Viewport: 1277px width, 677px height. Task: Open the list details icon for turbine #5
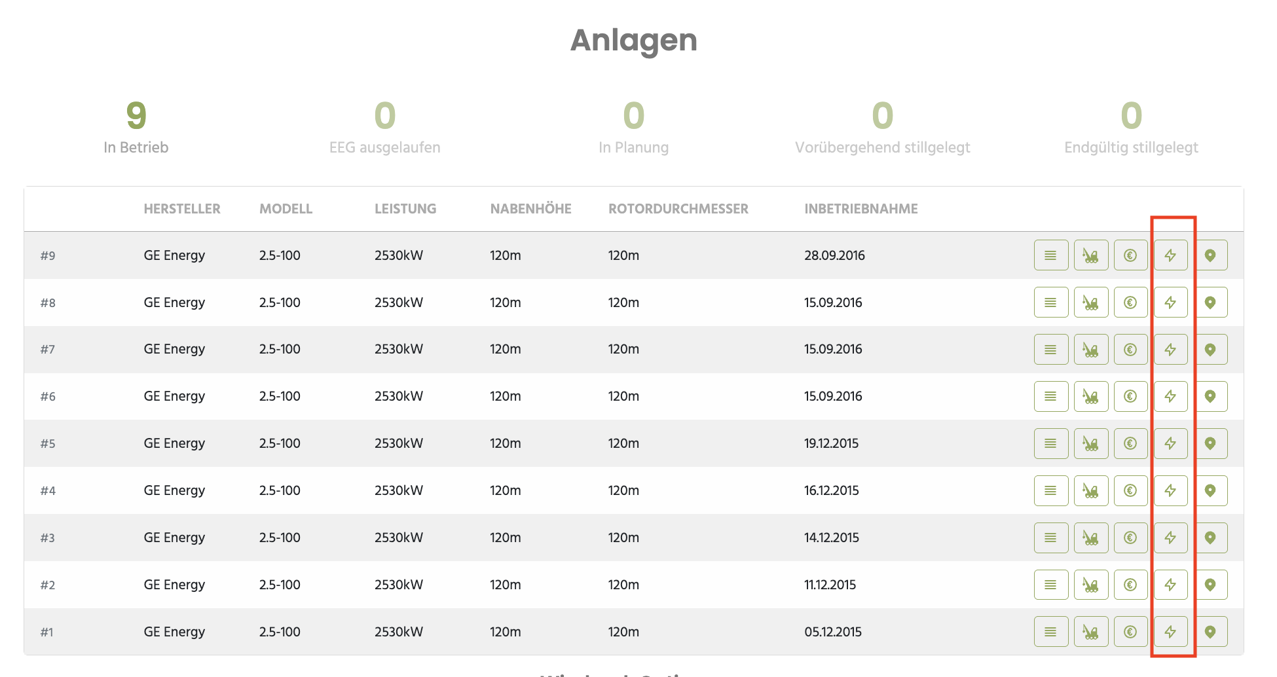[1051, 443]
